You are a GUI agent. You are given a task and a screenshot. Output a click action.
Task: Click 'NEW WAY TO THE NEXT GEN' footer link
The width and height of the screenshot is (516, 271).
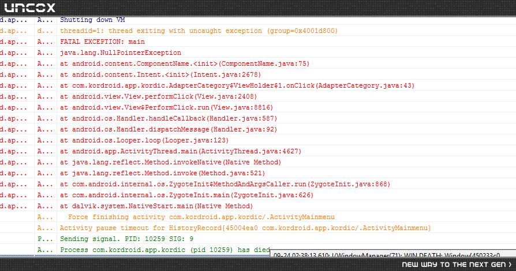pos(457,265)
